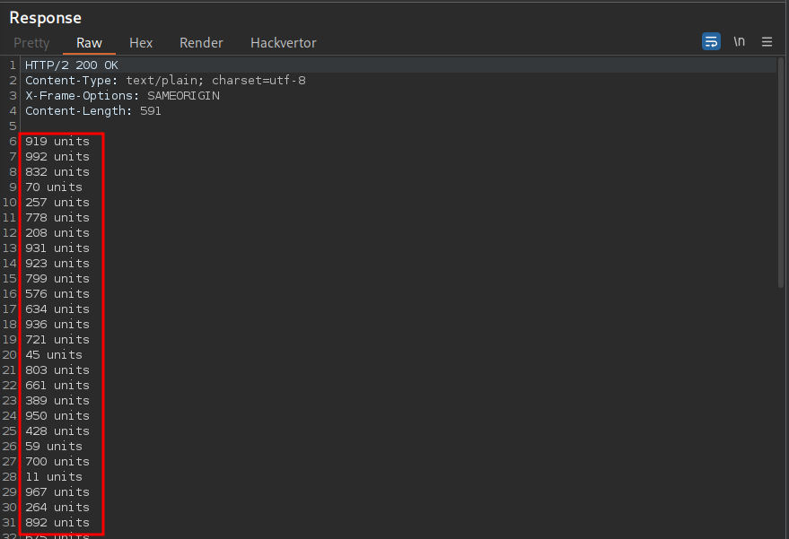Screen dimensions: 789x539
Task: Open the hamburger options menu
Action: [767, 41]
